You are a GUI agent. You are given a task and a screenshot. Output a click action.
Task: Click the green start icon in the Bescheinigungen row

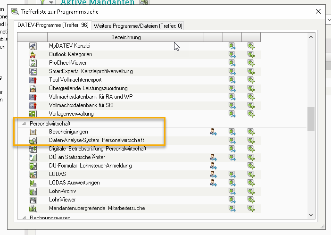point(232,132)
